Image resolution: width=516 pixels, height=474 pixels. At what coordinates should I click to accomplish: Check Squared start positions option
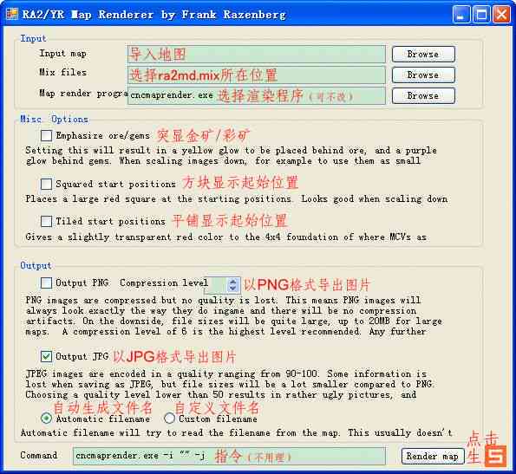click(x=46, y=184)
